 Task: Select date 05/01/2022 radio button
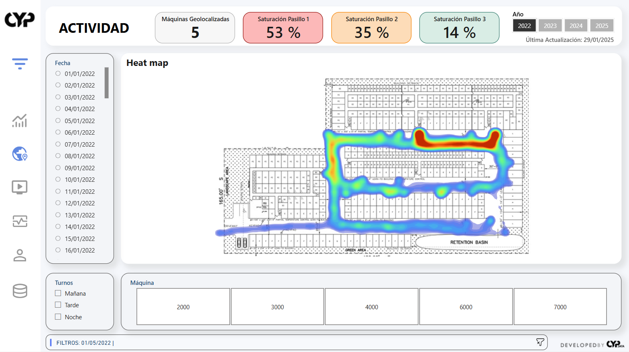point(58,121)
